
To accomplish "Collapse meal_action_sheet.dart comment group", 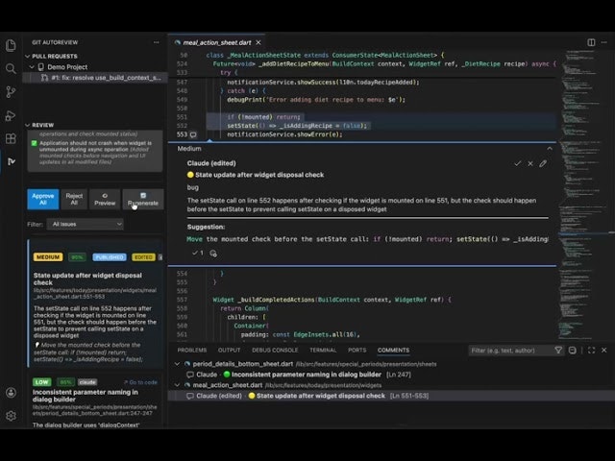I will click(177, 385).
